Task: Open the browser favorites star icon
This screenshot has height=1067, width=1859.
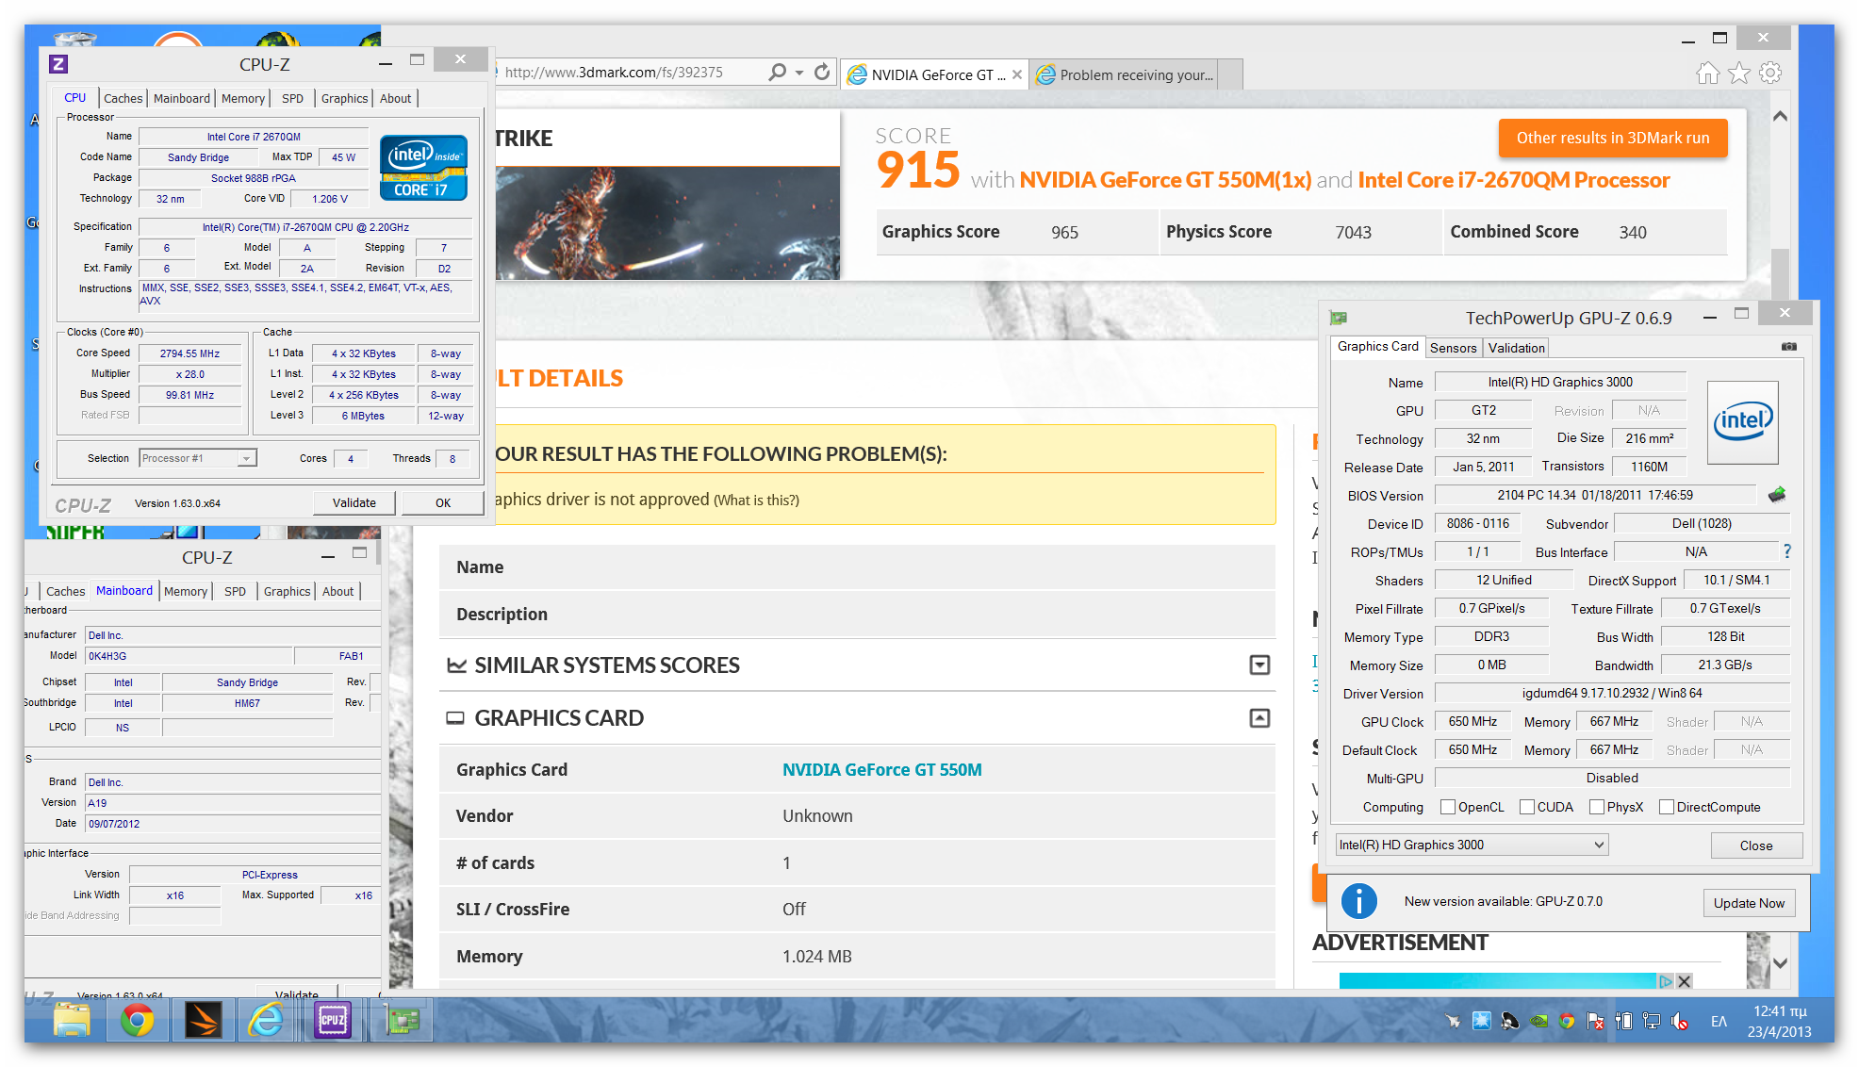Action: pyautogui.click(x=1739, y=74)
